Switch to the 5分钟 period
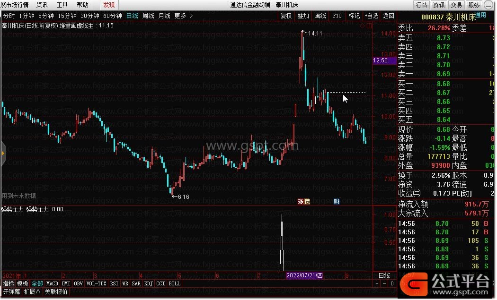This screenshot has width=497, height=300. pyautogui.click(x=46, y=16)
